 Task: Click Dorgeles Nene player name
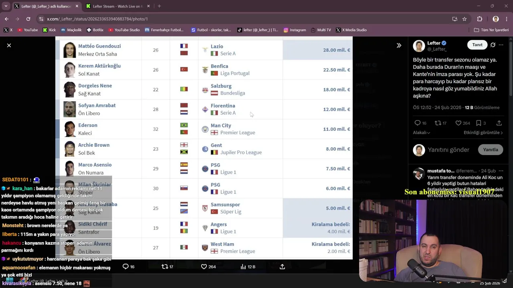tap(95, 86)
